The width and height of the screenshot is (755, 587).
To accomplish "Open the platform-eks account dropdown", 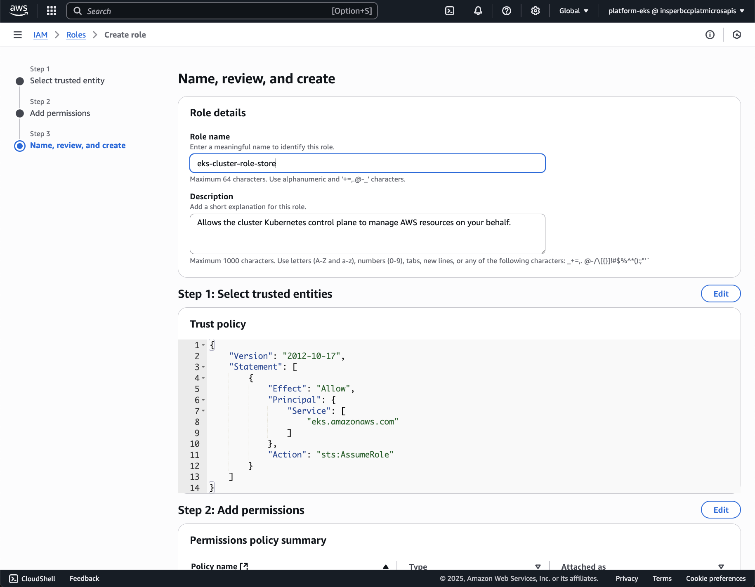I will 676,11.
